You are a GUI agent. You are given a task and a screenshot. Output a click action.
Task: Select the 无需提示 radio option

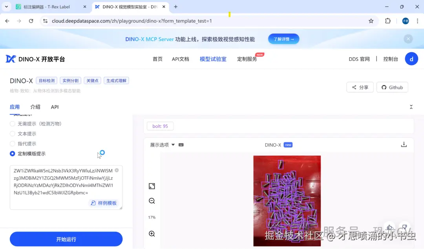12,124
